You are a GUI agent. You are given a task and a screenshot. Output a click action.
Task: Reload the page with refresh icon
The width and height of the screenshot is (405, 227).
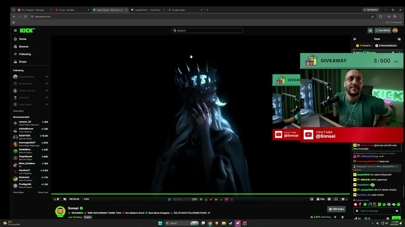(25, 17)
